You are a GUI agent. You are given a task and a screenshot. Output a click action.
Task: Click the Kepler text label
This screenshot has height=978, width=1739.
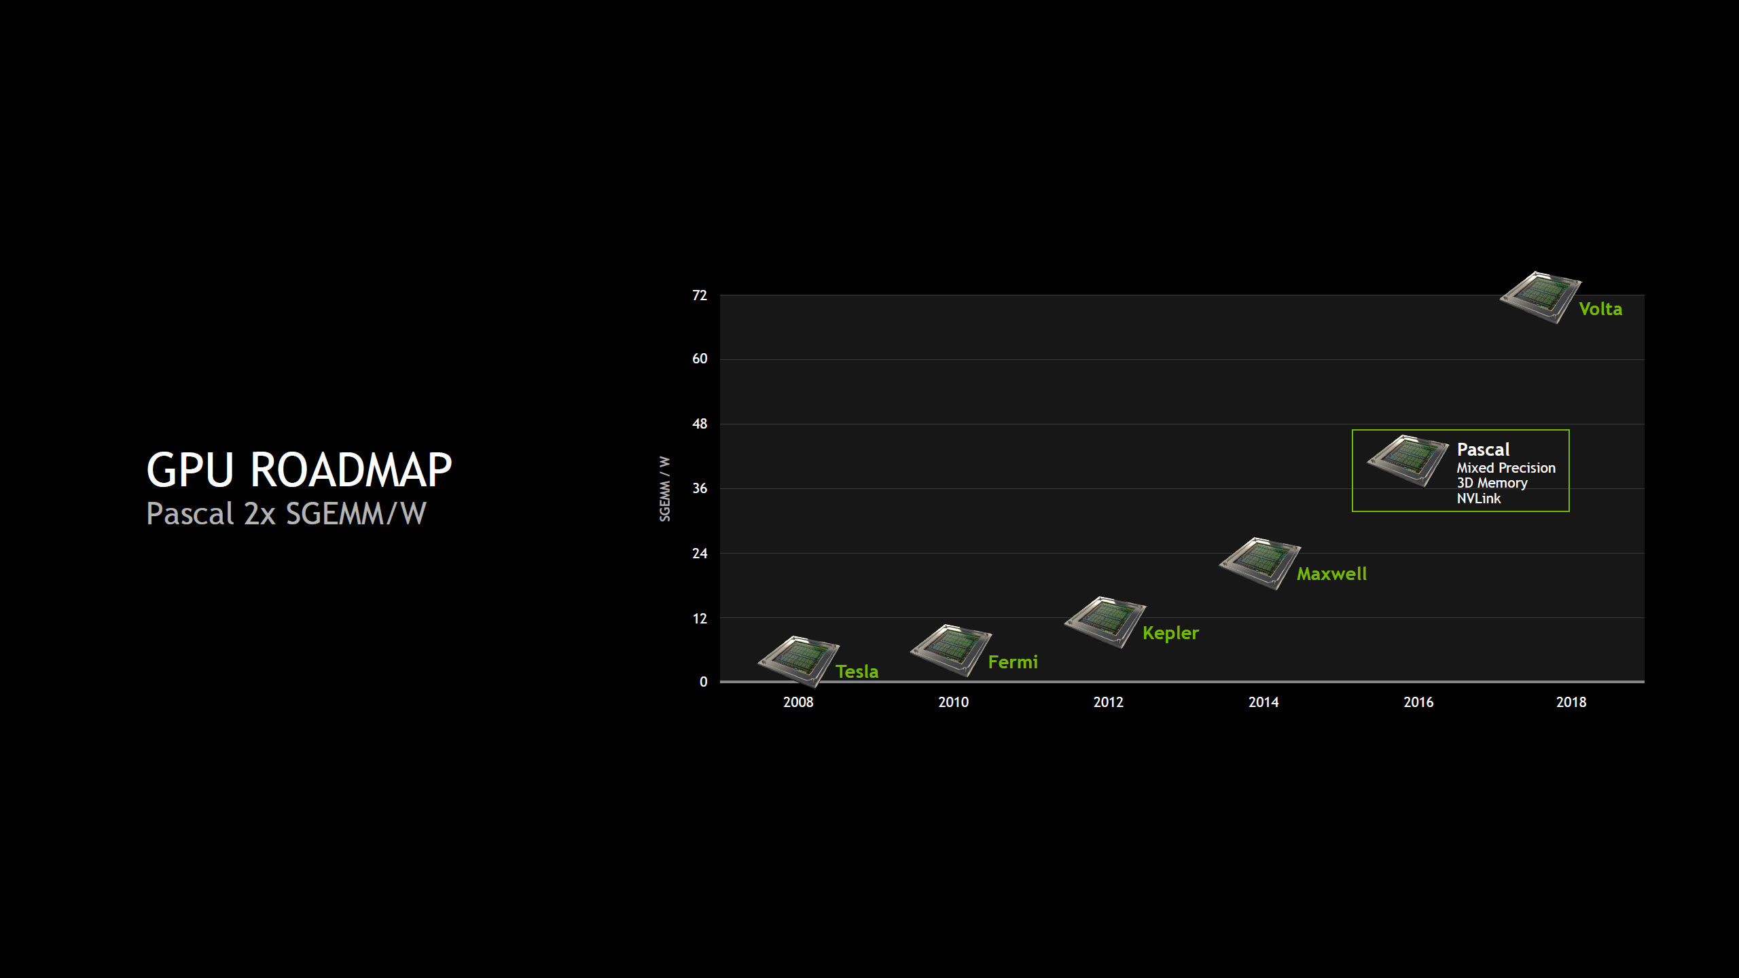(1170, 633)
